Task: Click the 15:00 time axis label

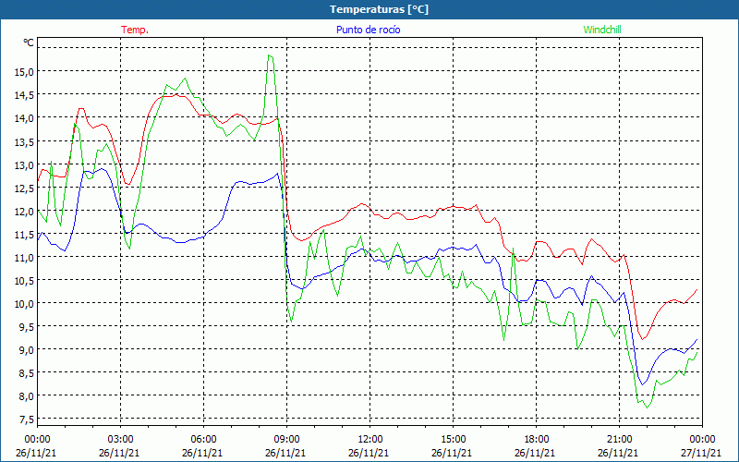Action: [x=453, y=440]
